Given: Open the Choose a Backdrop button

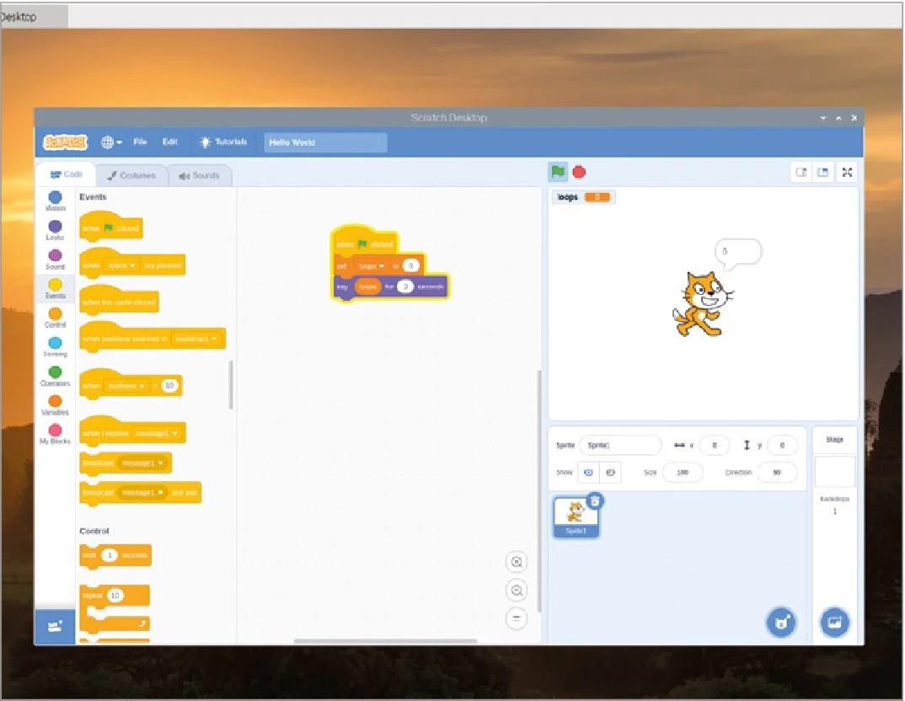Looking at the screenshot, I should tap(834, 623).
